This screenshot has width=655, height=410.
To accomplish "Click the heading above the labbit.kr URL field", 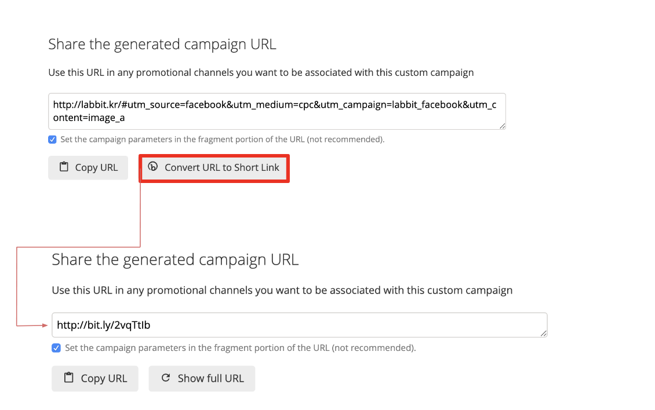I will 162,45.
